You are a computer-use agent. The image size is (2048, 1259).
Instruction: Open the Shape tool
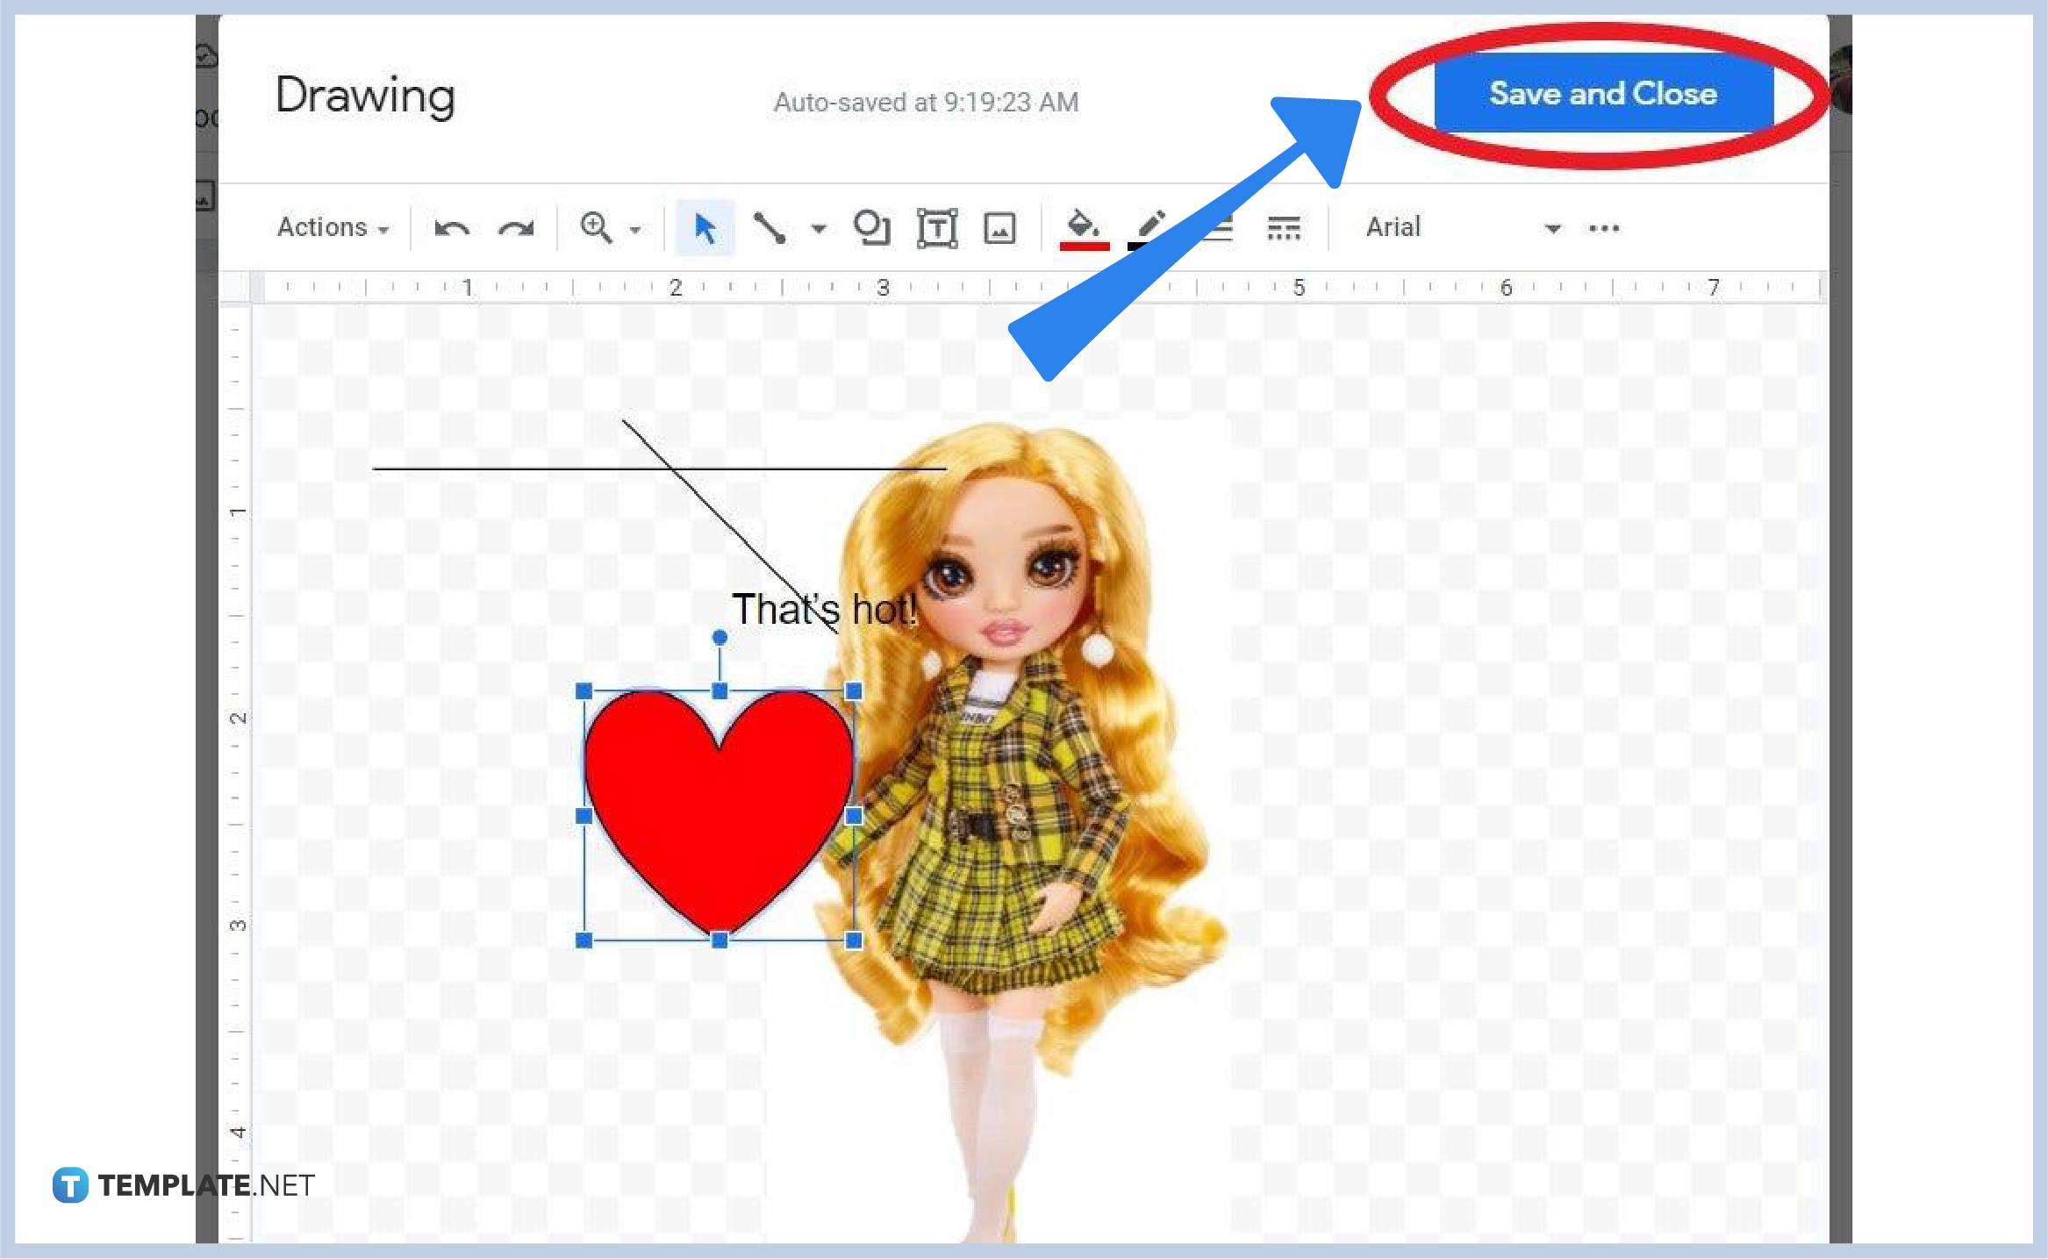[871, 227]
